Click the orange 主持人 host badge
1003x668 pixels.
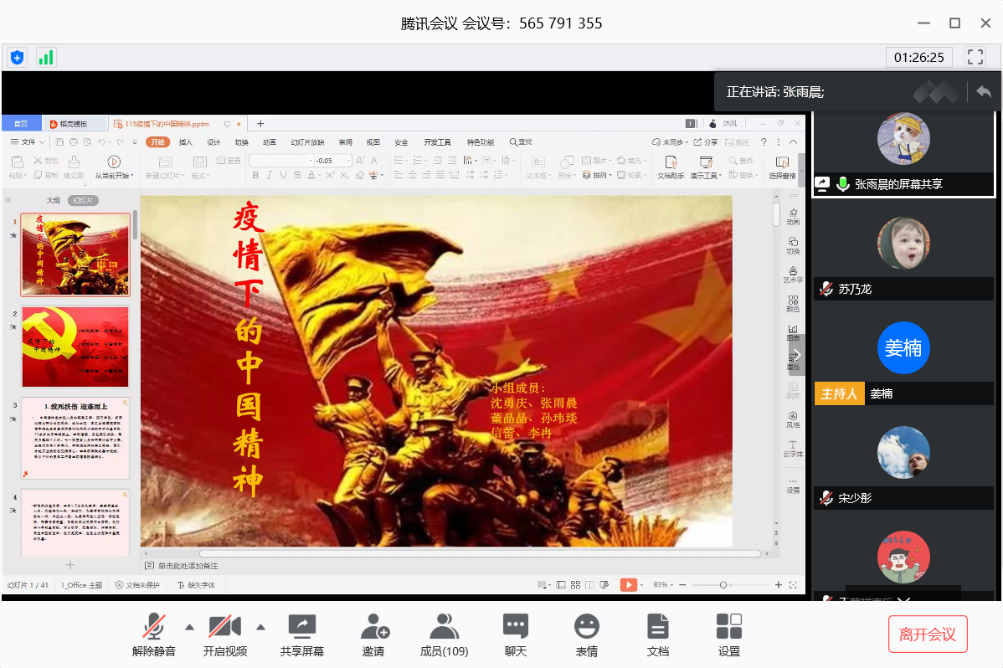coord(839,393)
